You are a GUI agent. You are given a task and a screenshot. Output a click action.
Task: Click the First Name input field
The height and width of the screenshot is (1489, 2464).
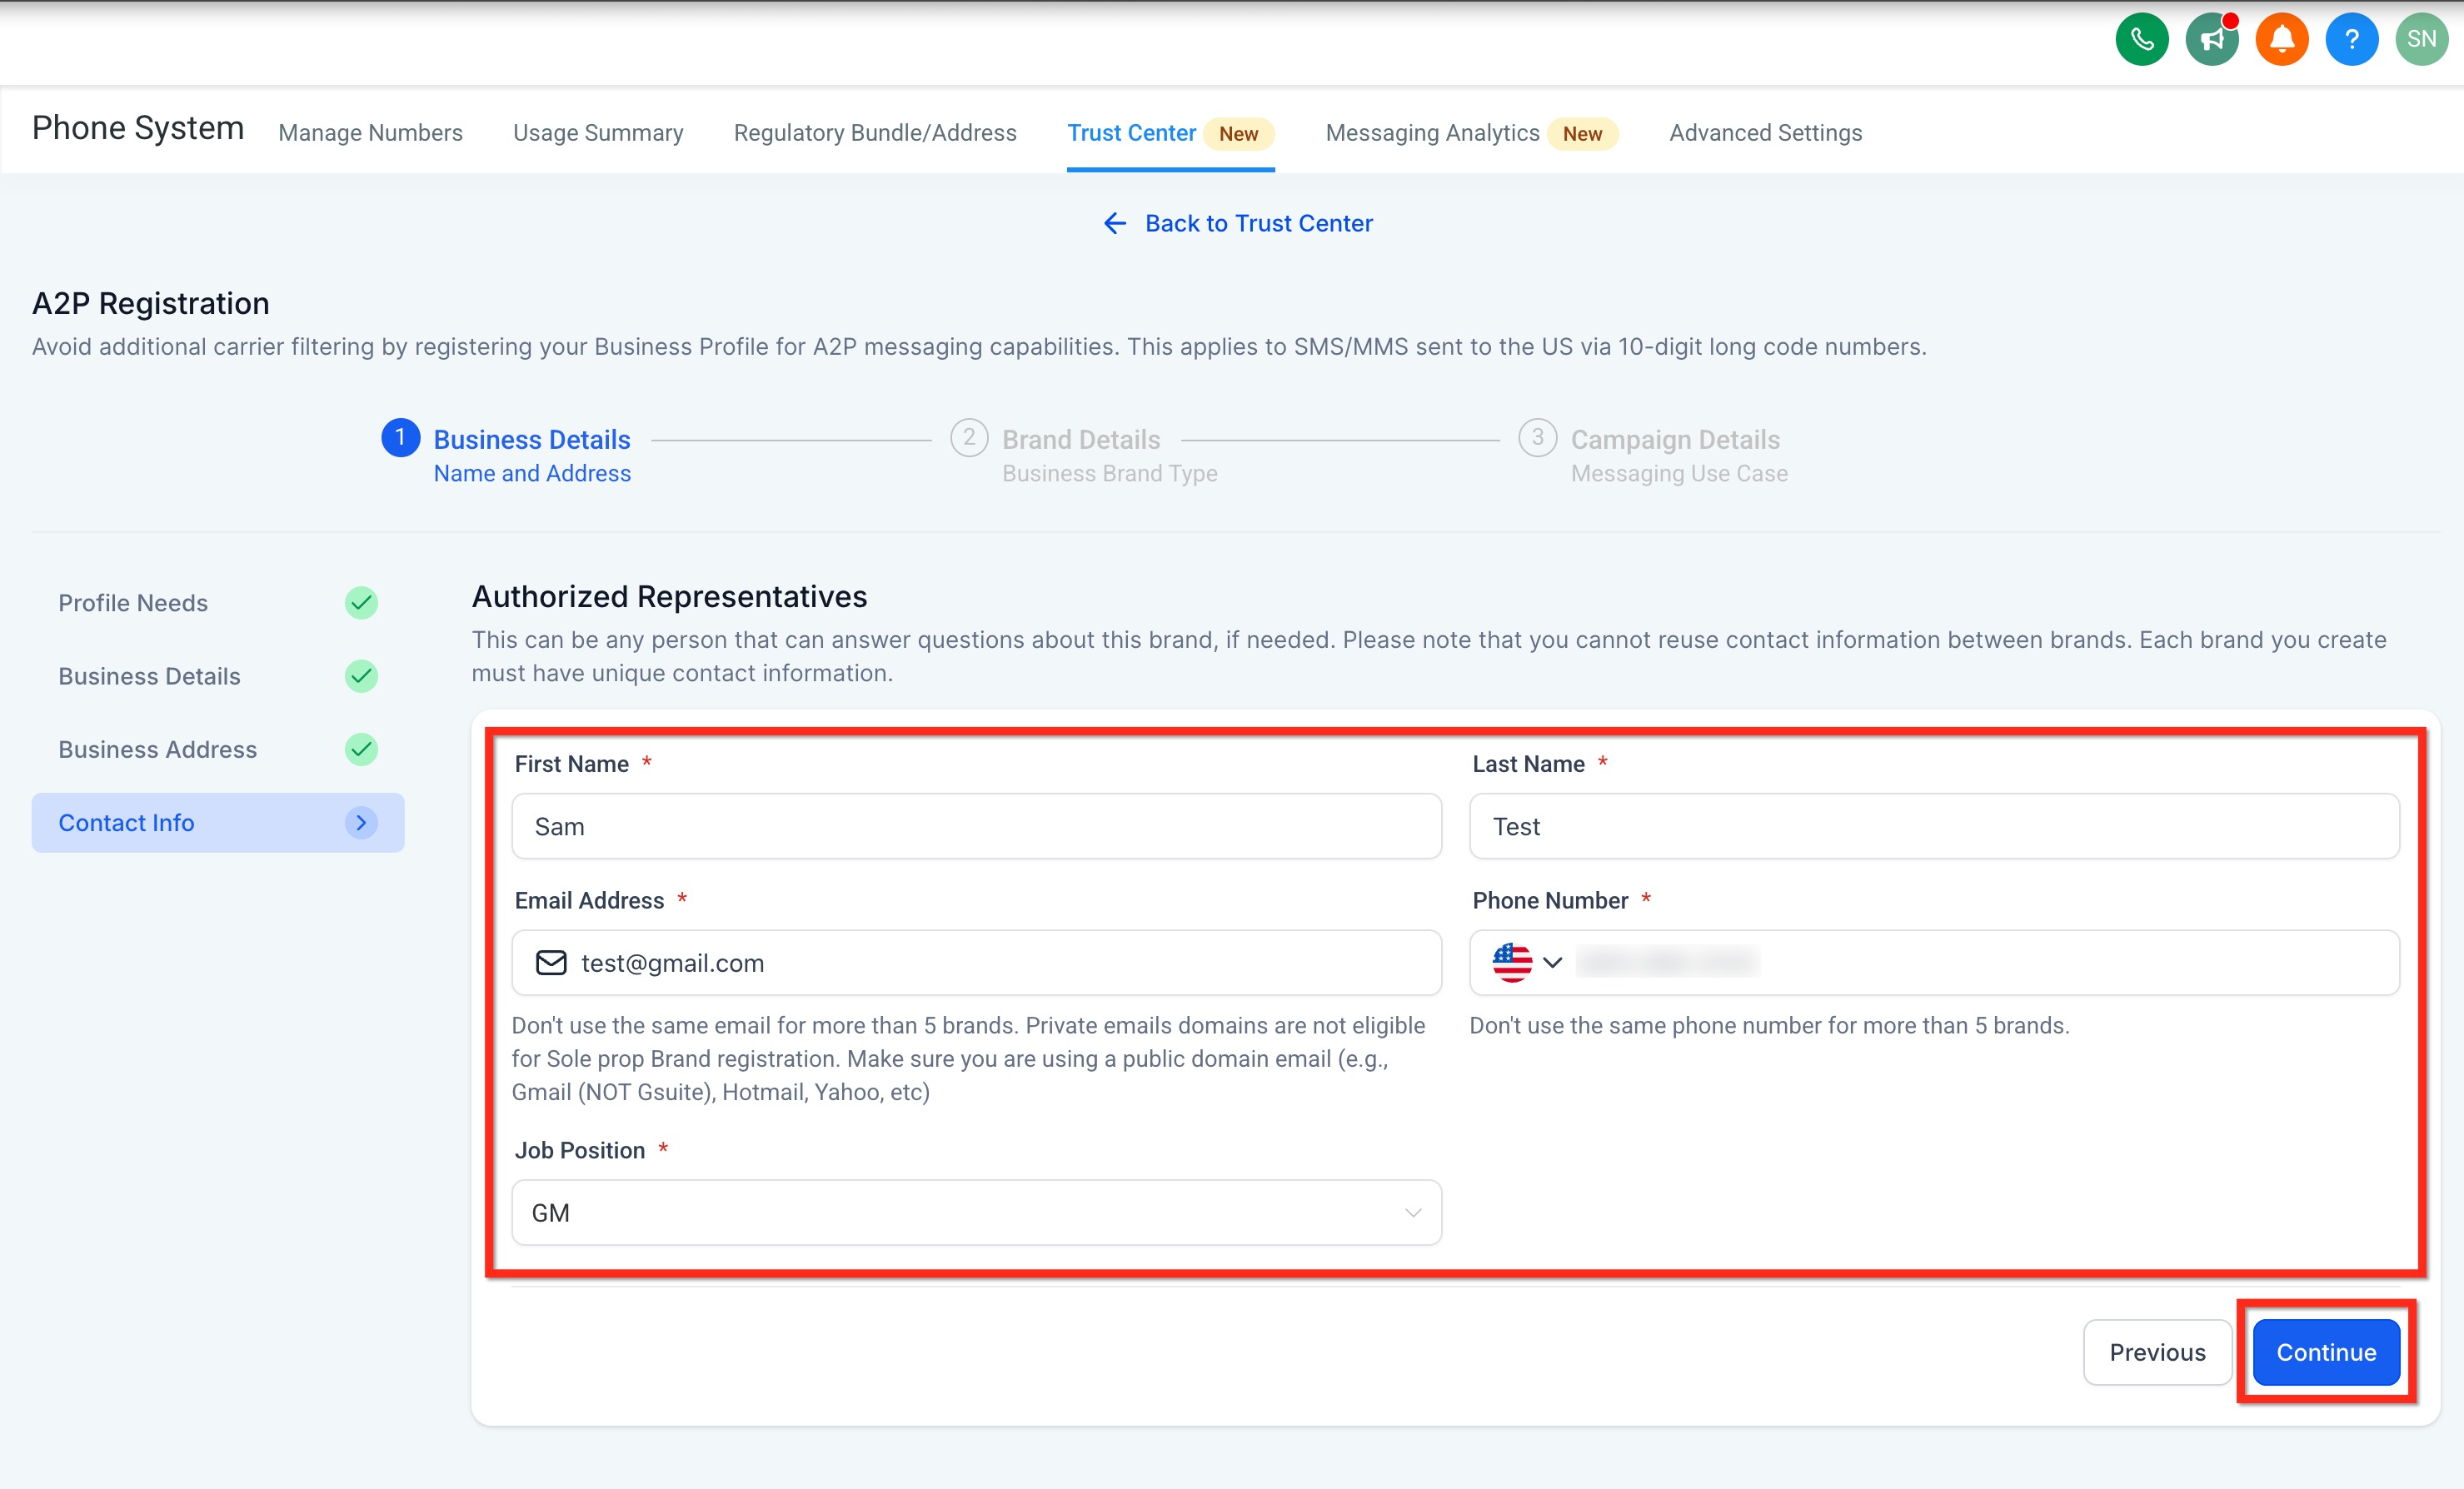[975, 826]
